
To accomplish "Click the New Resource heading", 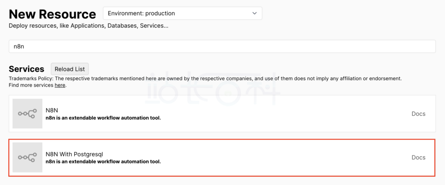I will [53, 14].
